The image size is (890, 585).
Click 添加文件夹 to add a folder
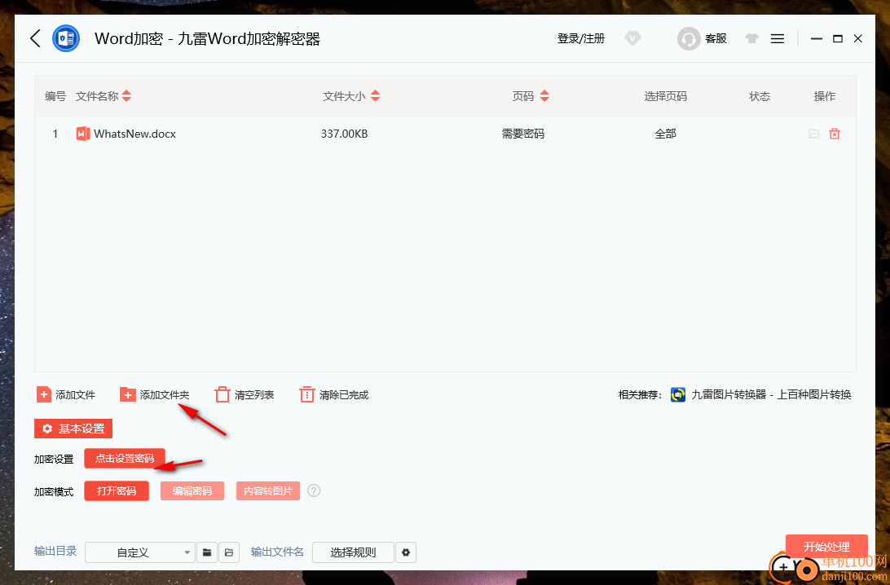[154, 394]
